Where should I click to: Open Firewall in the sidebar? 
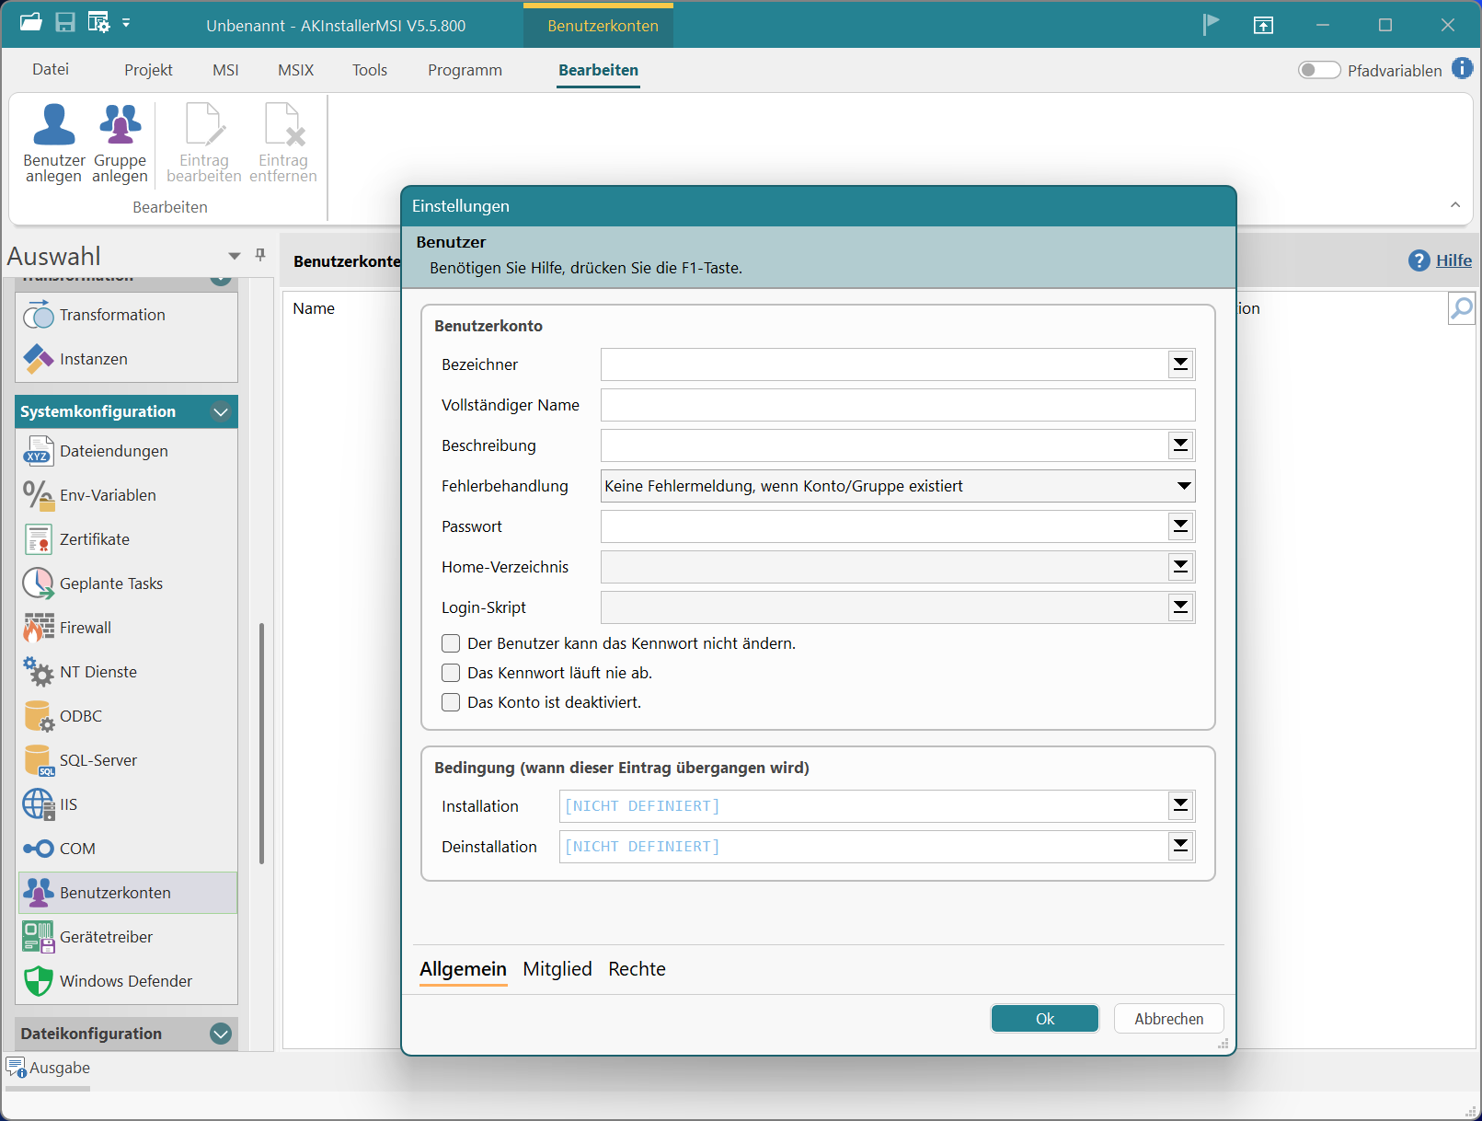pyautogui.click(x=86, y=628)
